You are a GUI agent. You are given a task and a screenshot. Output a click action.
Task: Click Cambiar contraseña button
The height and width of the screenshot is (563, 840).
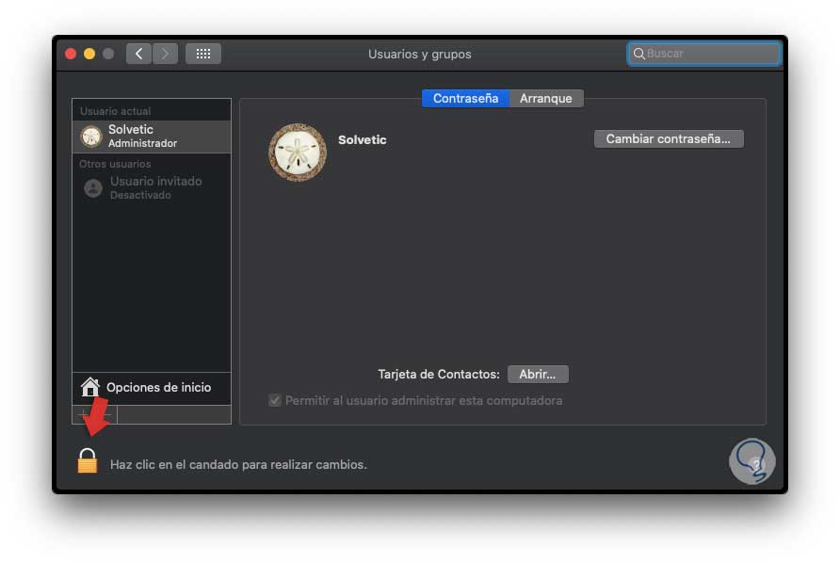[668, 138]
